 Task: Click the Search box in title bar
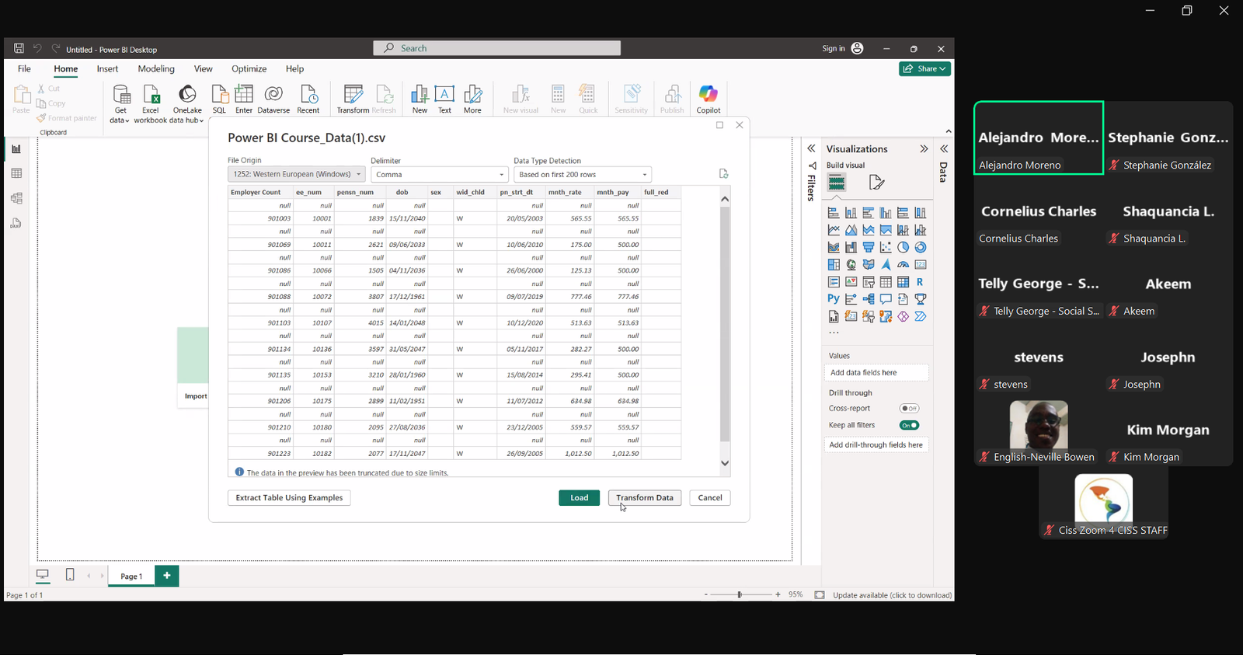(497, 48)
